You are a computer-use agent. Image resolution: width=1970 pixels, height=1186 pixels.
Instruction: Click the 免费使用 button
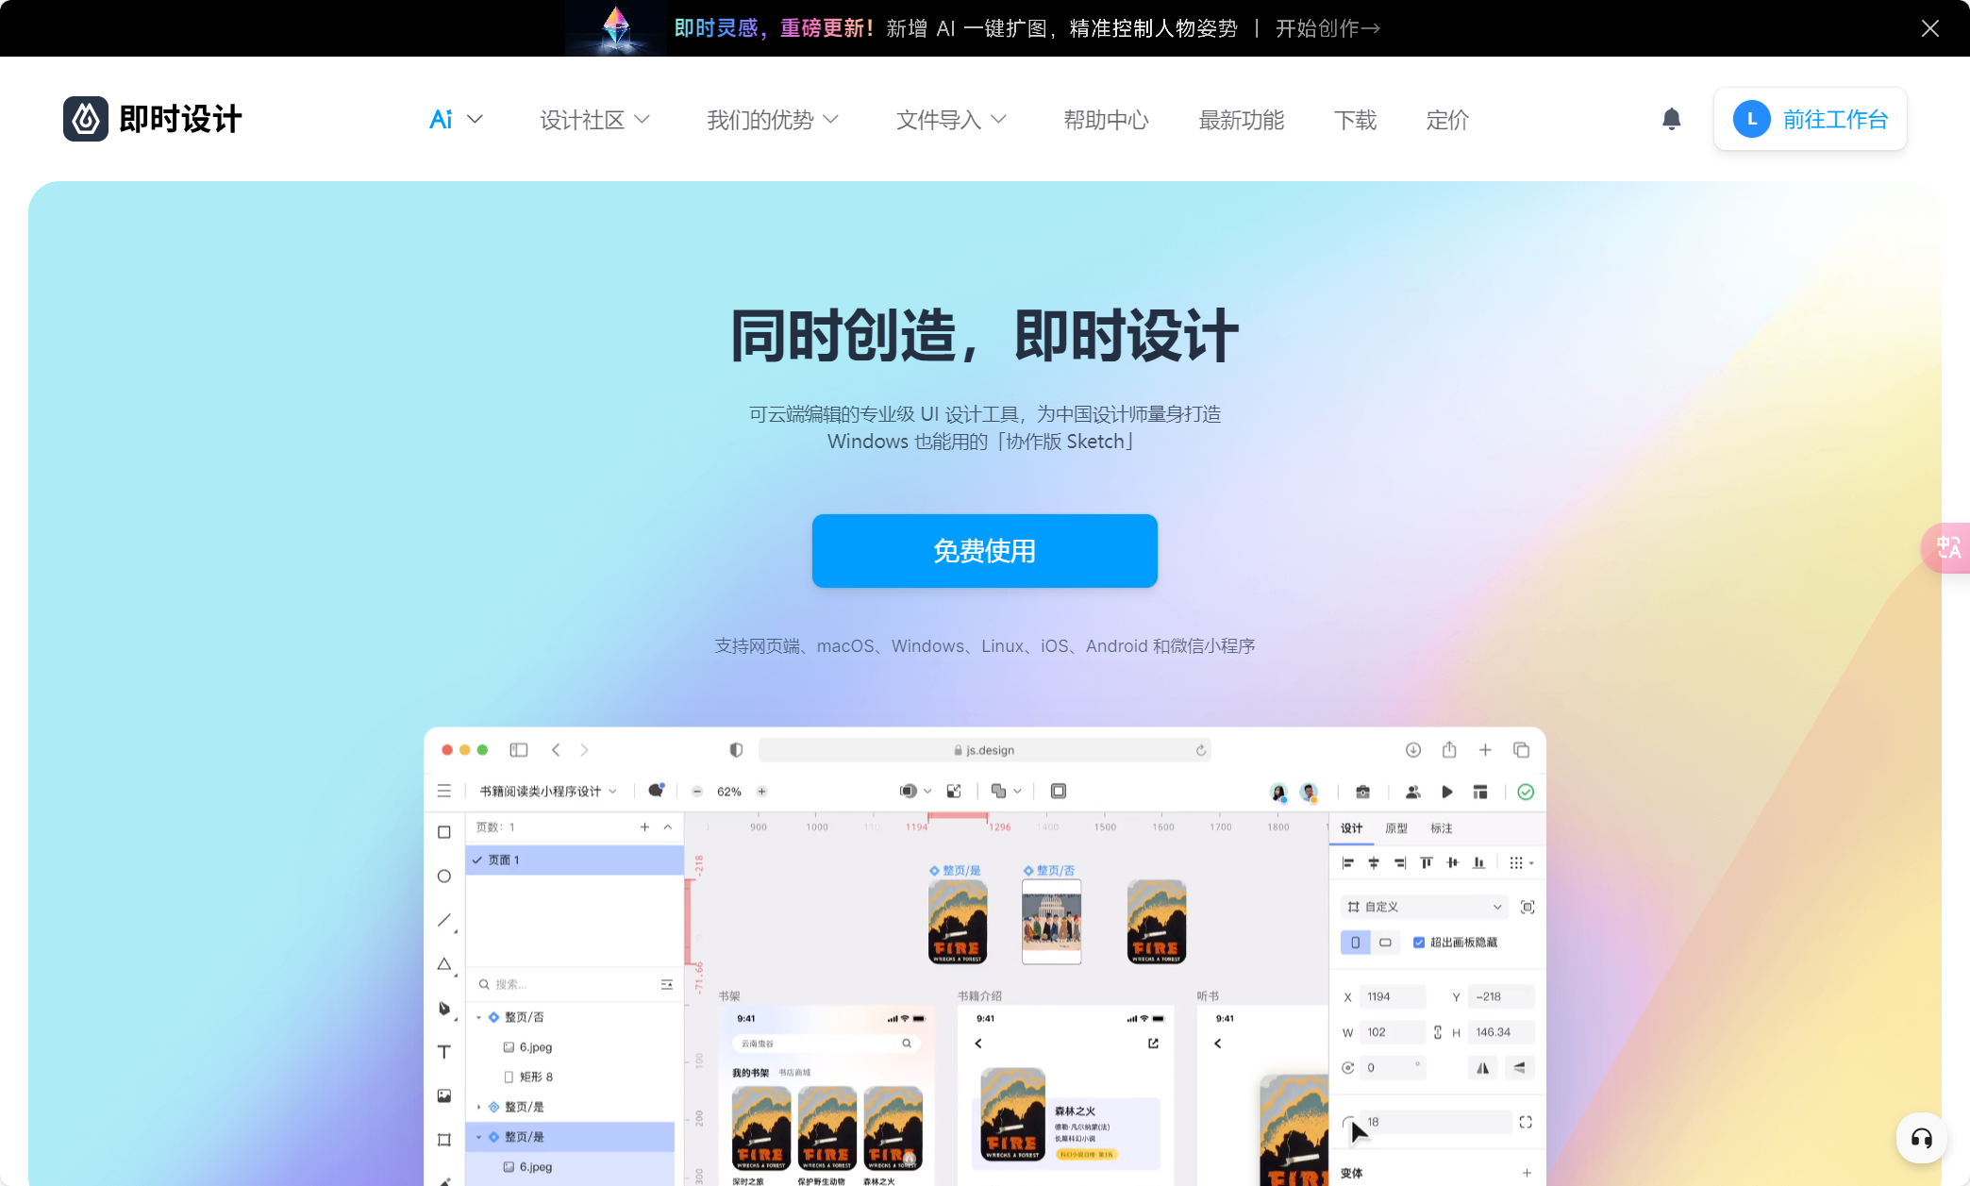click(985, 550)
